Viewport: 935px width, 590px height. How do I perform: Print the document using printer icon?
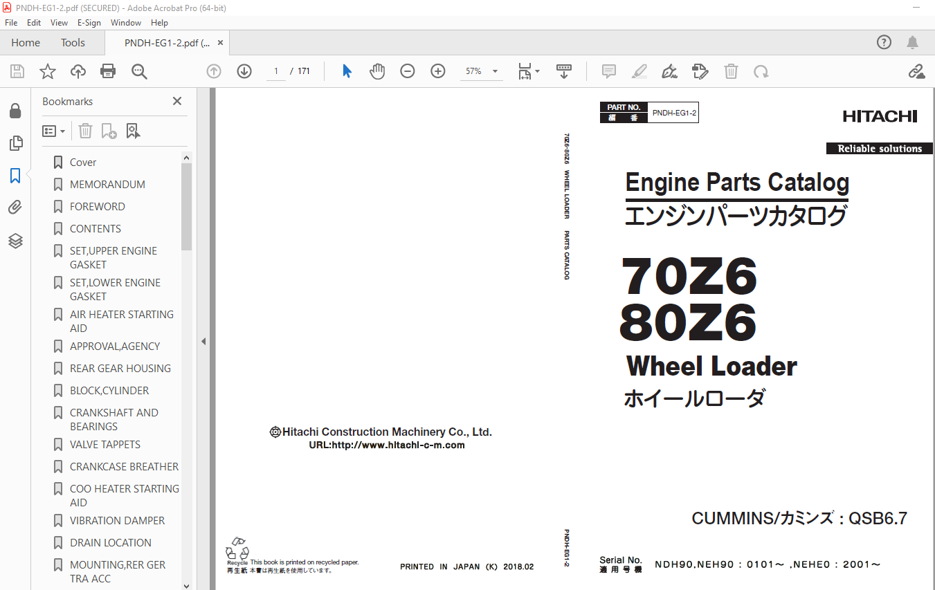[x=108, y=71]
